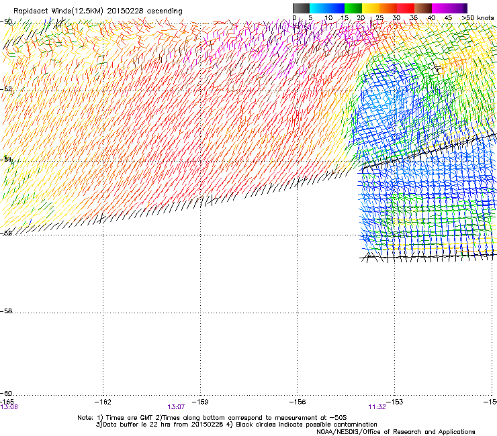This screenshot has width=497, height=436.
Task: Click the '10' legend scale label
Action: coord(328,18)
